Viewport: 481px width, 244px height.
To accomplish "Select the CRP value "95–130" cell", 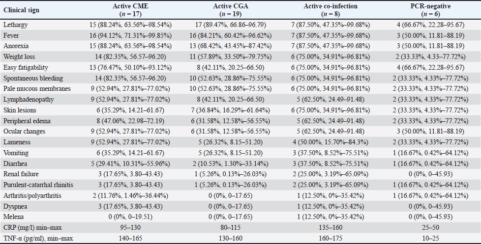I will [133, 227].
